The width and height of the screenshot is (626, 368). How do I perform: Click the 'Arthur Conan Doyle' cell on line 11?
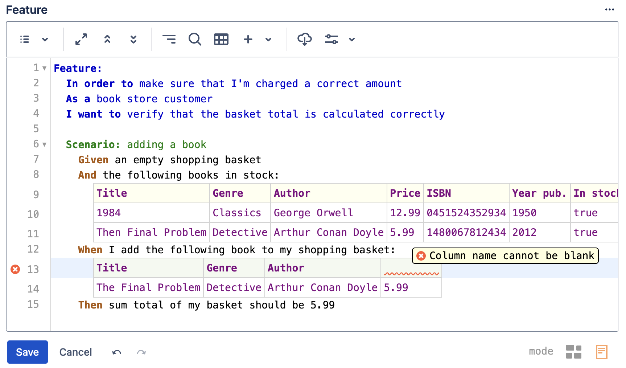[329, 232]
